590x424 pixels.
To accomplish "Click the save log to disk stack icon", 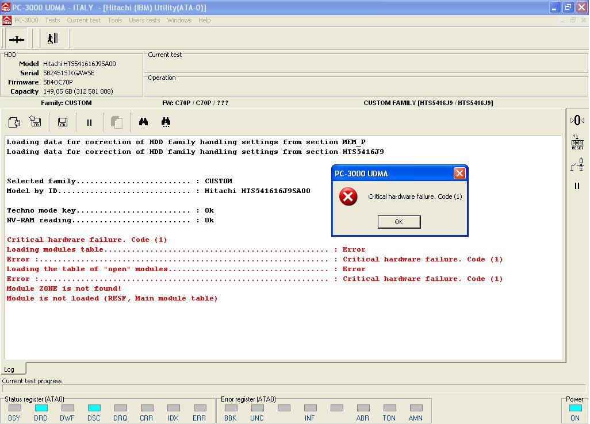I will coord(36,121).
